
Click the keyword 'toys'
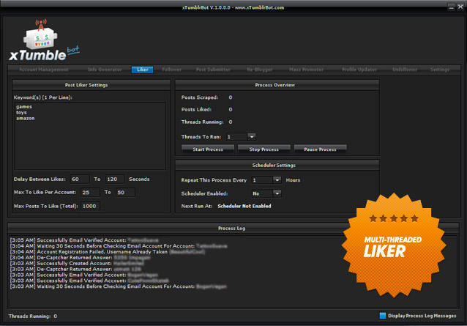[21, 112]
